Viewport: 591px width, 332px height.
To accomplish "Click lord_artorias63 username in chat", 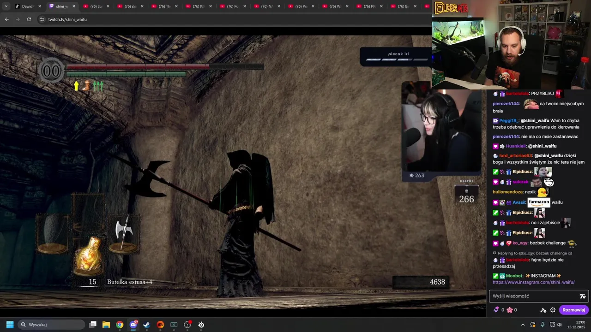I will click(516, 156).
